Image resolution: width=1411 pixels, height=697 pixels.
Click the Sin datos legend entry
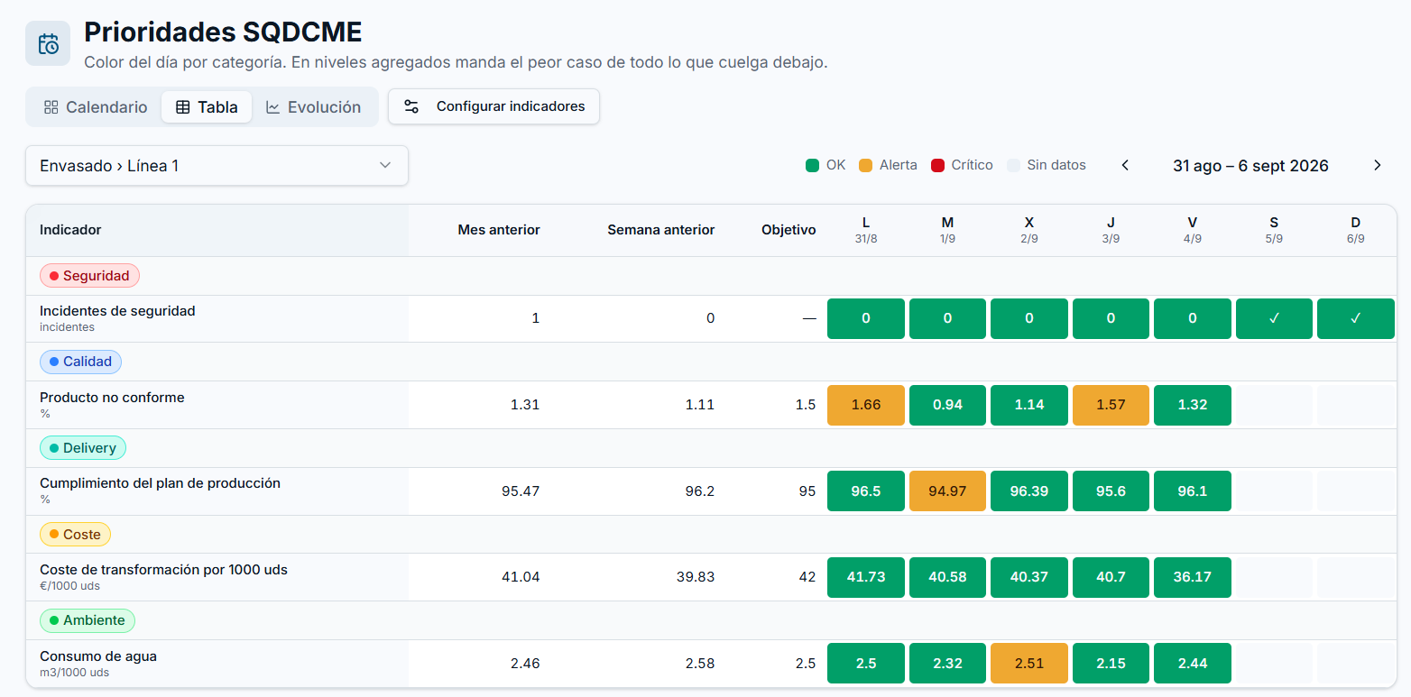[1046, 166]
